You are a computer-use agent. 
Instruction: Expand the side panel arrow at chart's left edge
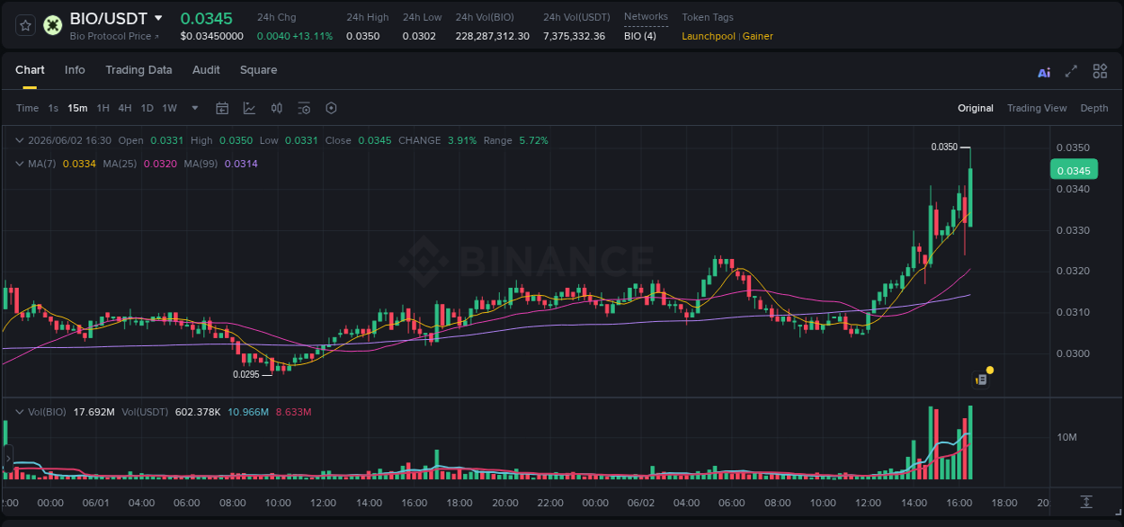pyautogui.click(x=8, y=459)
